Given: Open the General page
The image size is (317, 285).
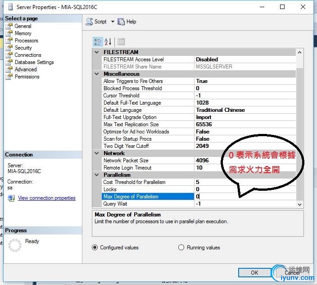Looking at the screenshot, I should pyautogui.click(x=23, y=26).
